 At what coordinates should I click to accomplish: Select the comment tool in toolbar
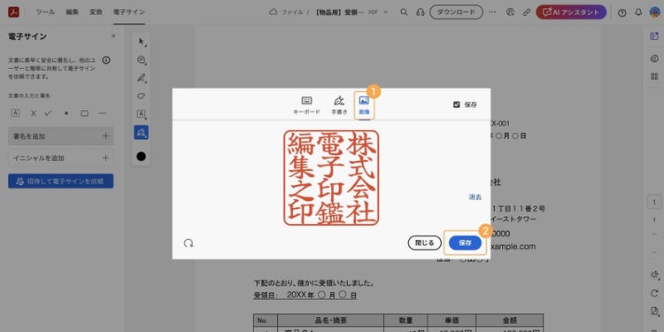142,59
